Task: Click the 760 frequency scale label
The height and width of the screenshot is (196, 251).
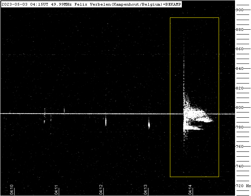Action: (239, 147)
